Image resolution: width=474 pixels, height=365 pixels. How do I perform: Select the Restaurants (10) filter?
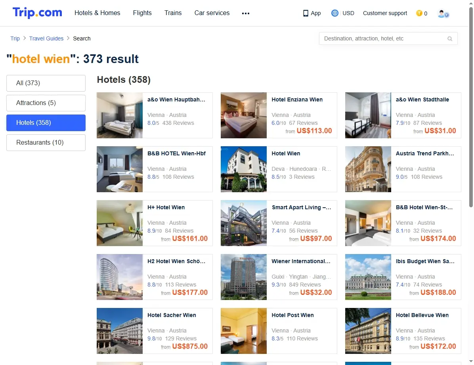46,142
